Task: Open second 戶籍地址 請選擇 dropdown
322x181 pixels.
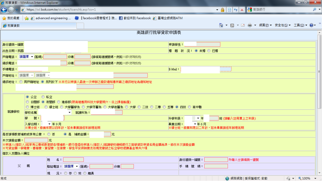Action: point(43,75)
